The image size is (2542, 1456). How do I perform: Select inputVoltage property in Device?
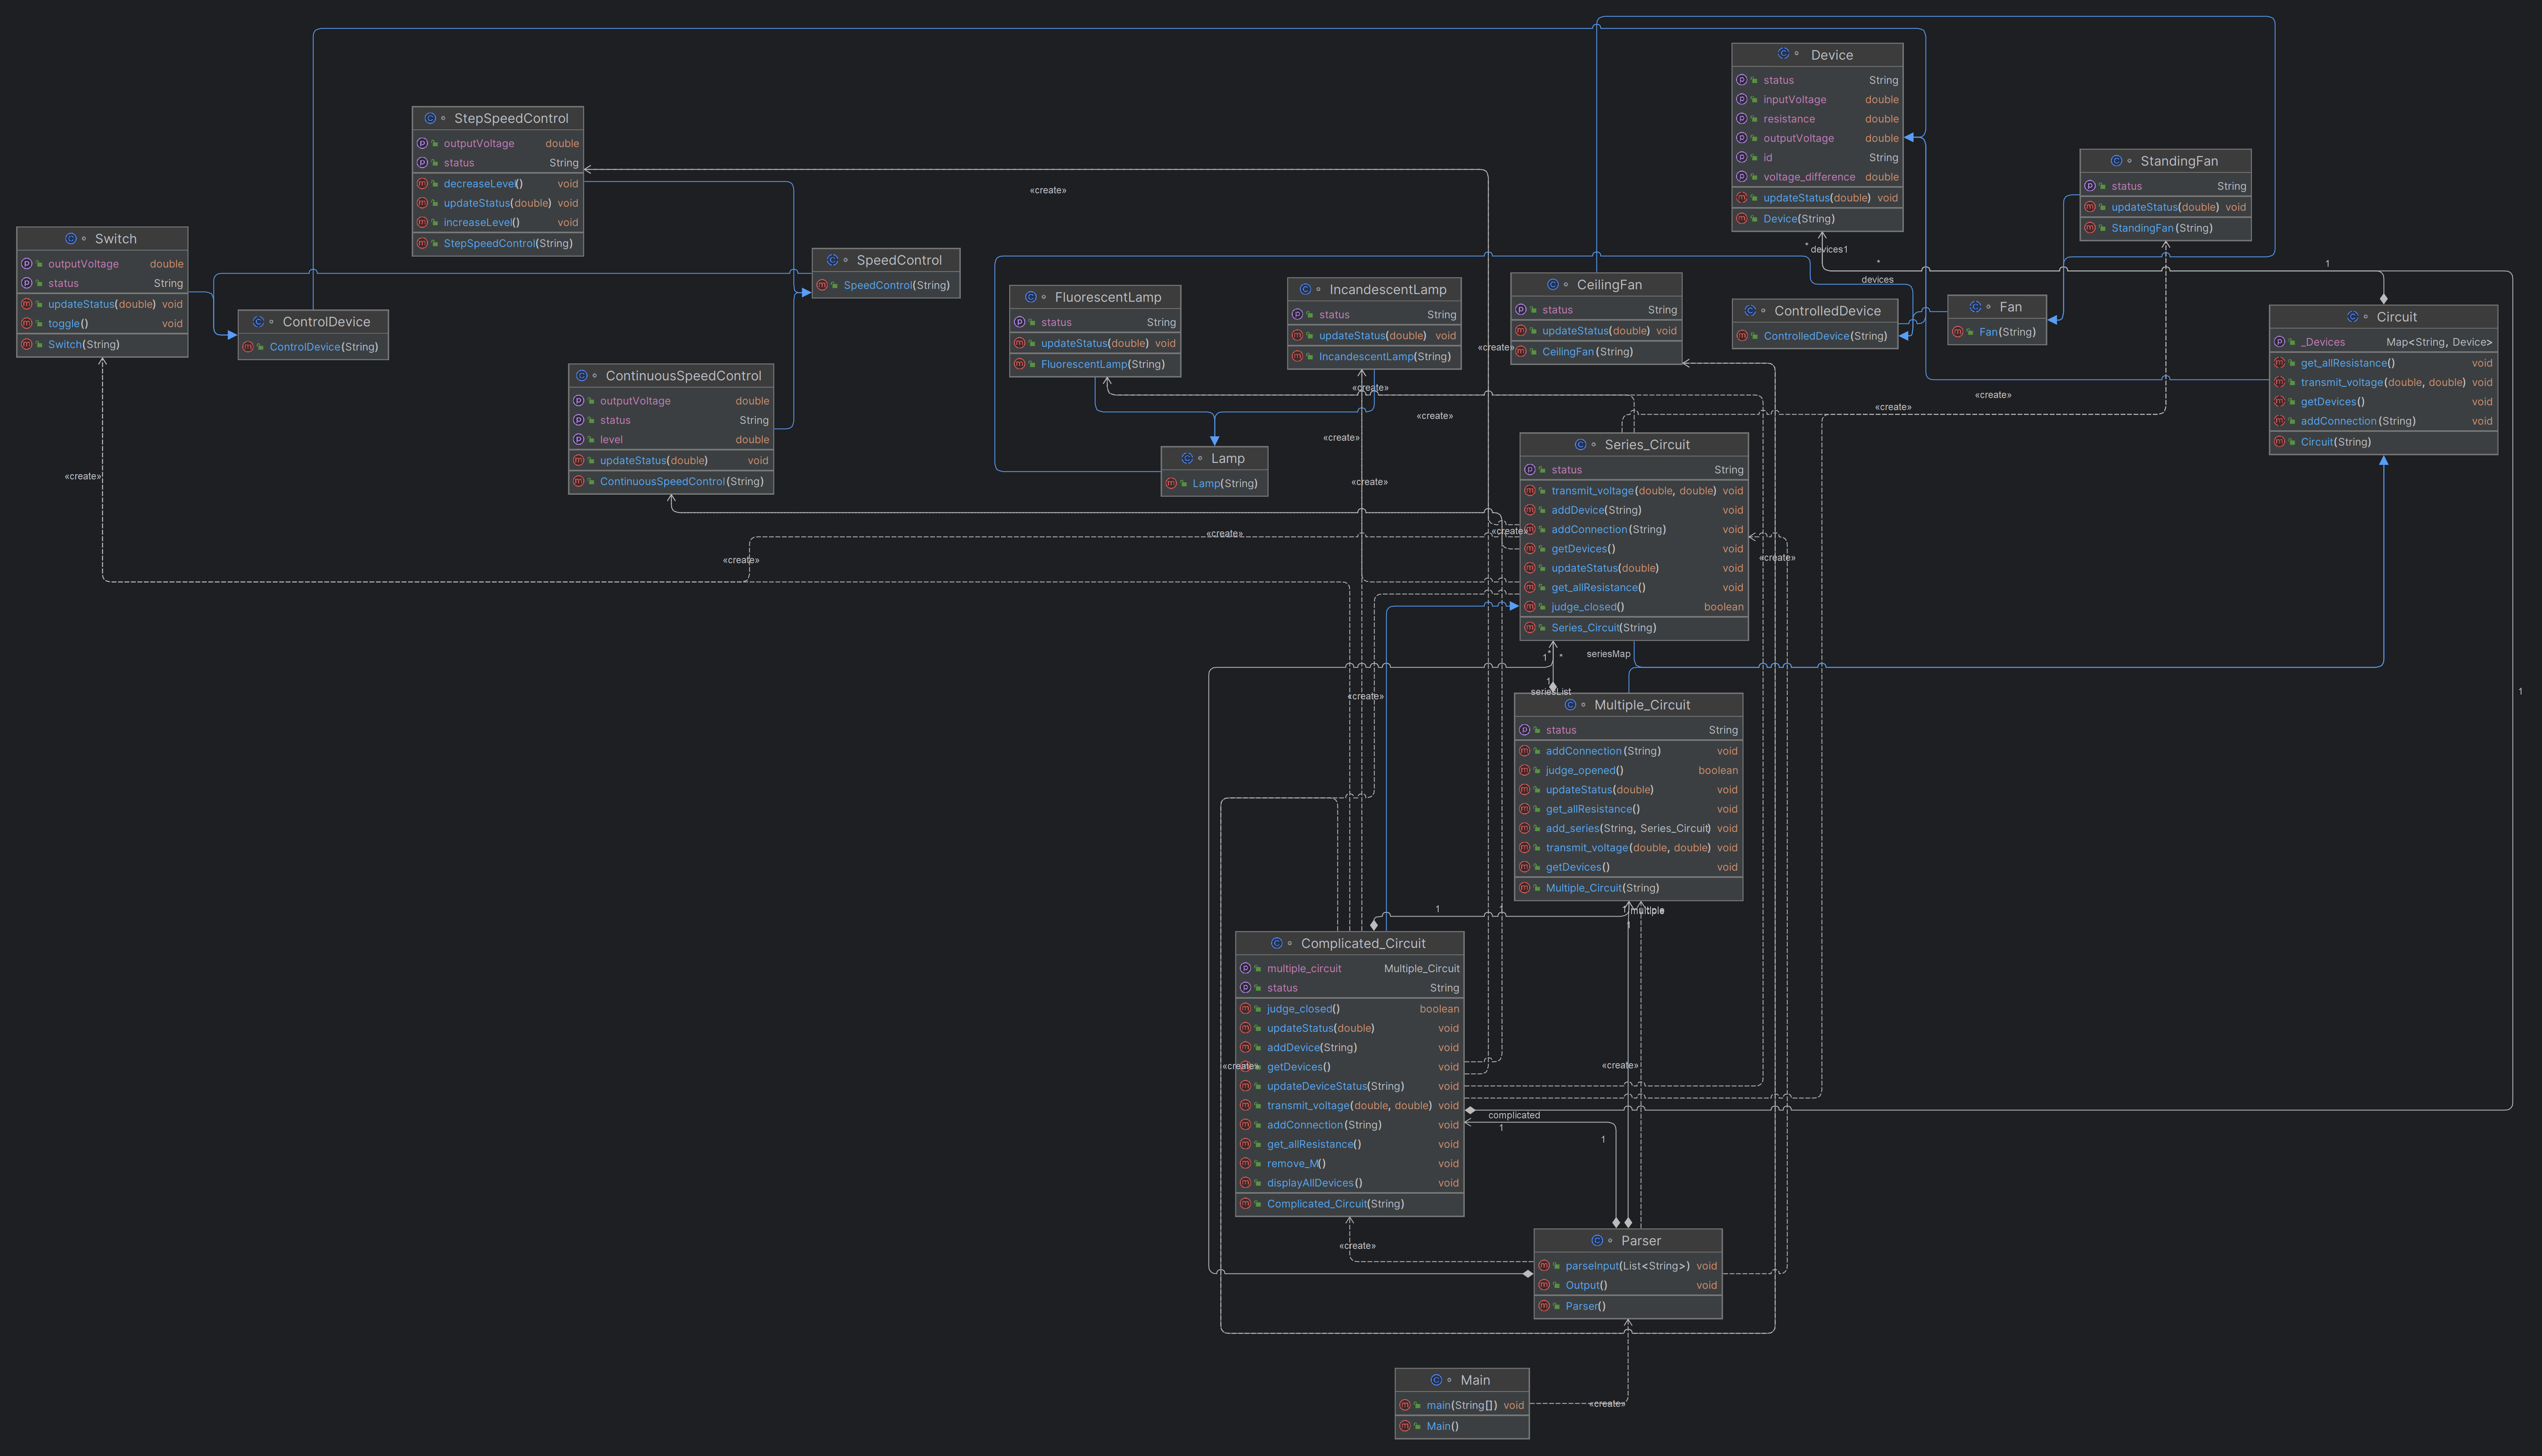point(1817,100)
